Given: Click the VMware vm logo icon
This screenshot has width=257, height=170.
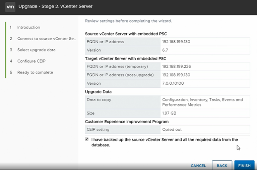Looking at the screenshot, I should tap(10, 7).
